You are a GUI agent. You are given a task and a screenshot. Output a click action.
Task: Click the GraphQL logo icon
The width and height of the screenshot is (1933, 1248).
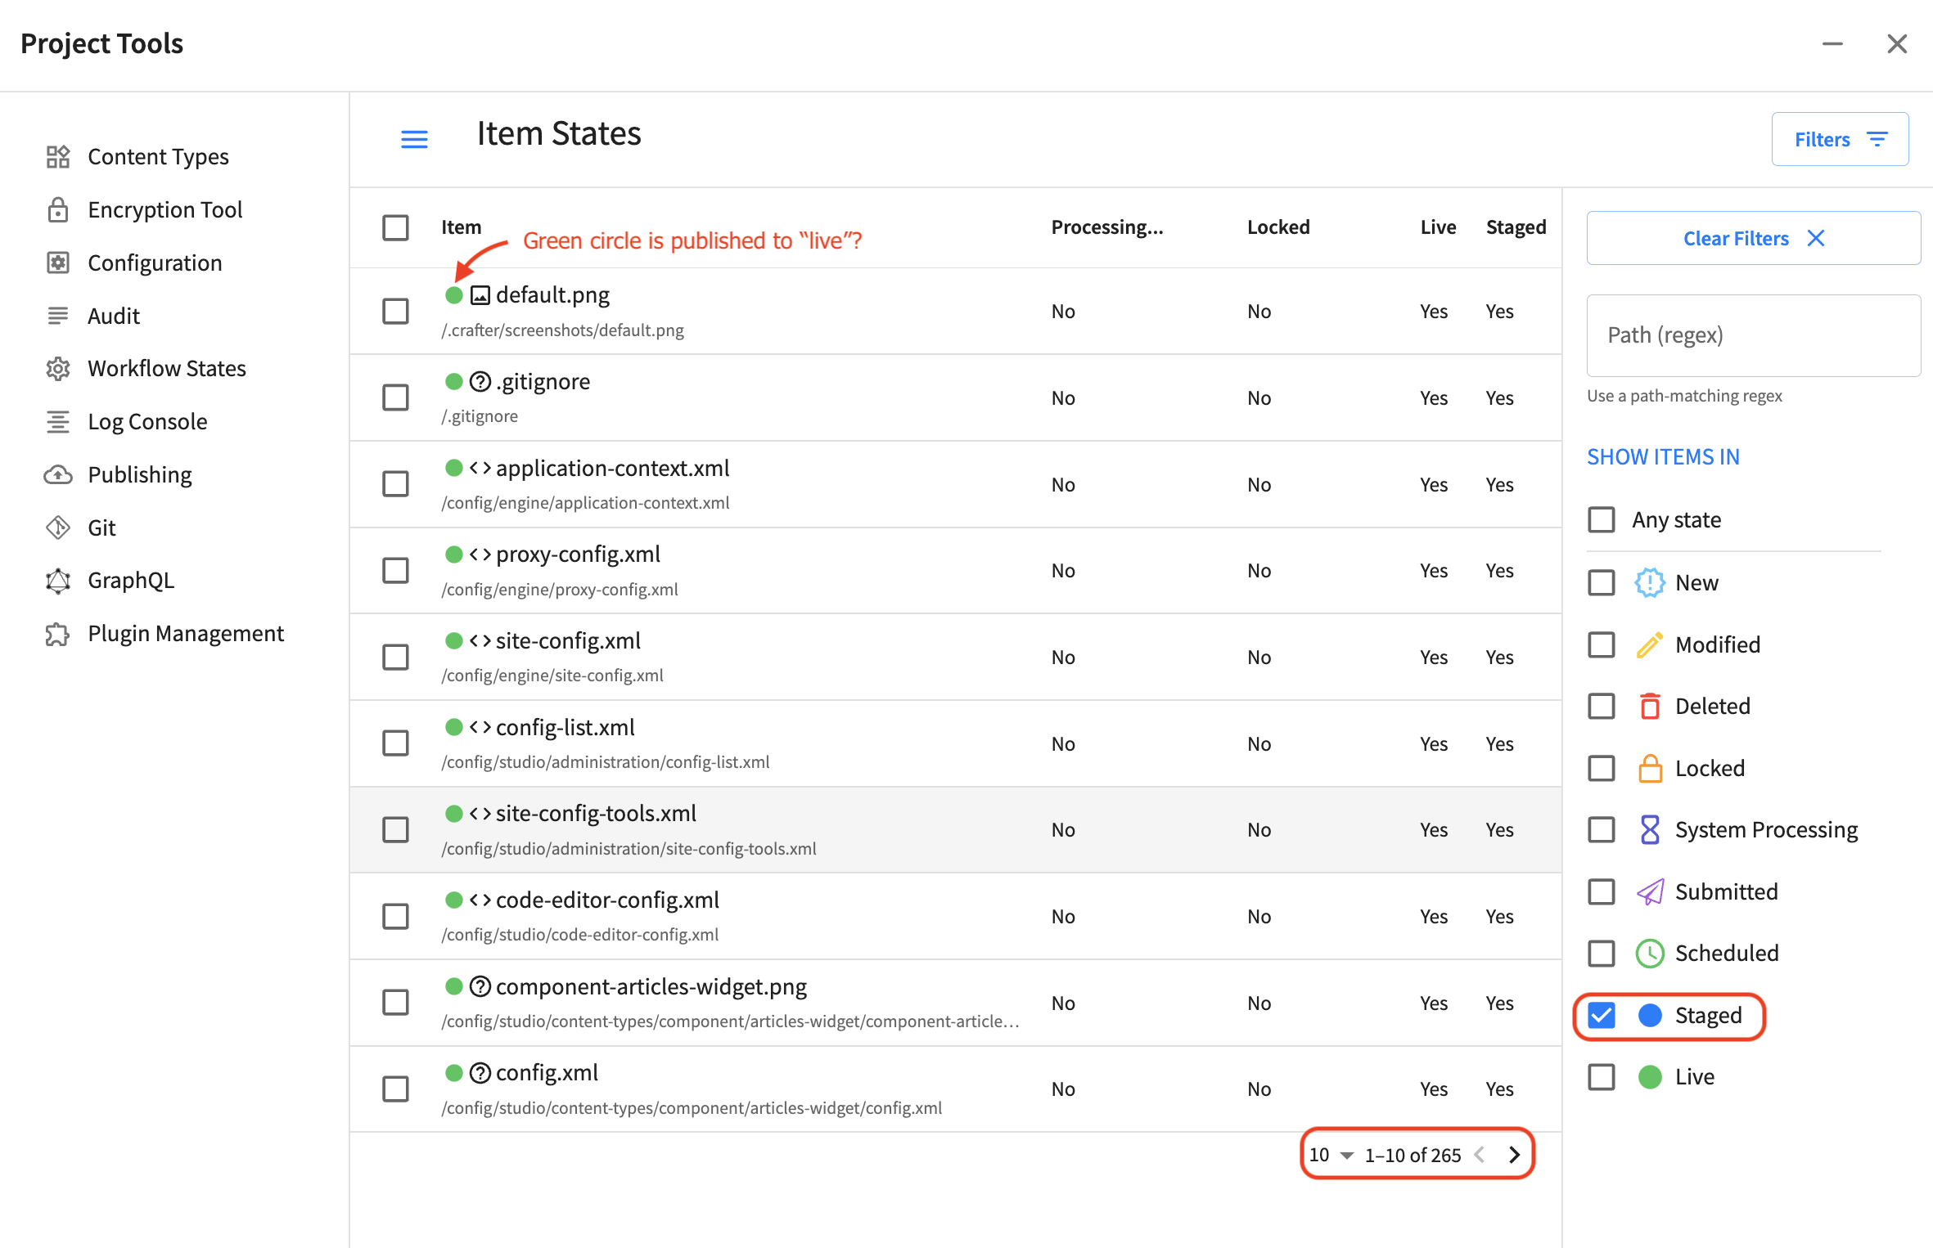click(x=58, y=581)
